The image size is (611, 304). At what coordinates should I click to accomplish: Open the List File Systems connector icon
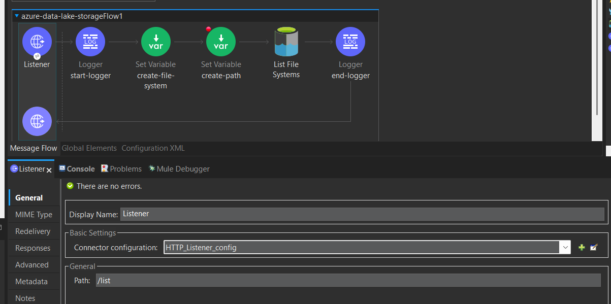286,42
